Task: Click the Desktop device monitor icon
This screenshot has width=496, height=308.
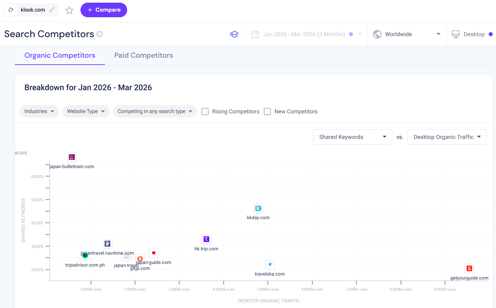Action: point(456,34)
